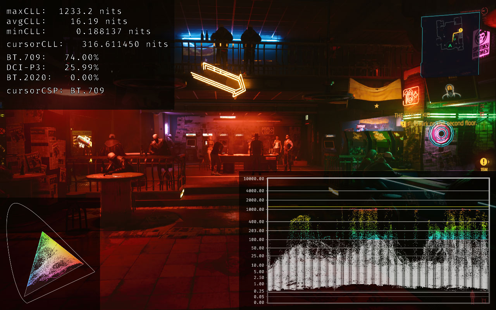The height and width of the screenshot is (310, 496).
Task: Click the luminance waveform graph
Action: pyautogui.click(x=378, y=240)
